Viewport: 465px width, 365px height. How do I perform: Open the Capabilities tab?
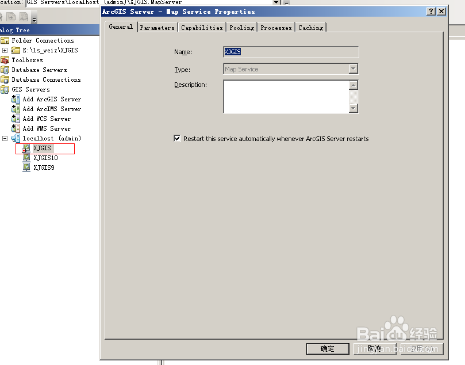click(202, 28)
